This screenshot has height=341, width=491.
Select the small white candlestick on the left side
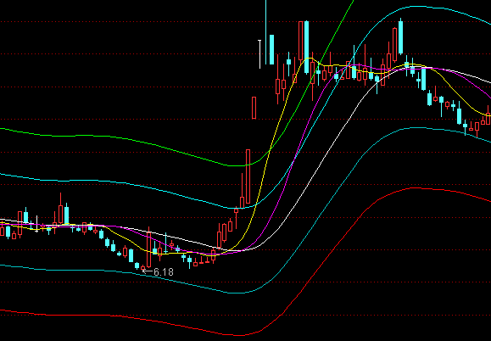pos(37,224)
